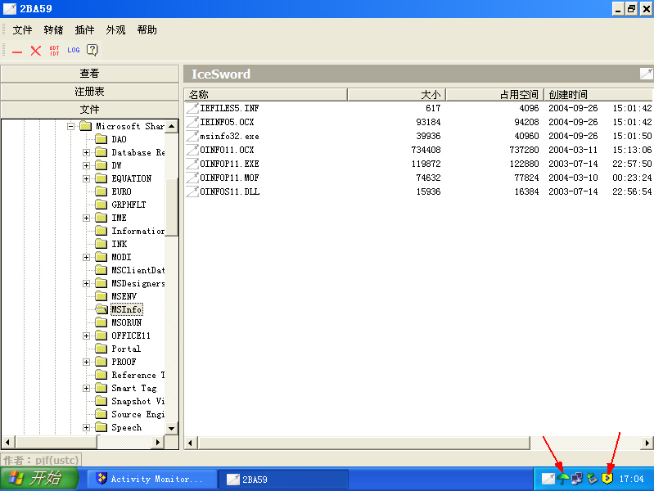Open the 帮助 menu

147,30
